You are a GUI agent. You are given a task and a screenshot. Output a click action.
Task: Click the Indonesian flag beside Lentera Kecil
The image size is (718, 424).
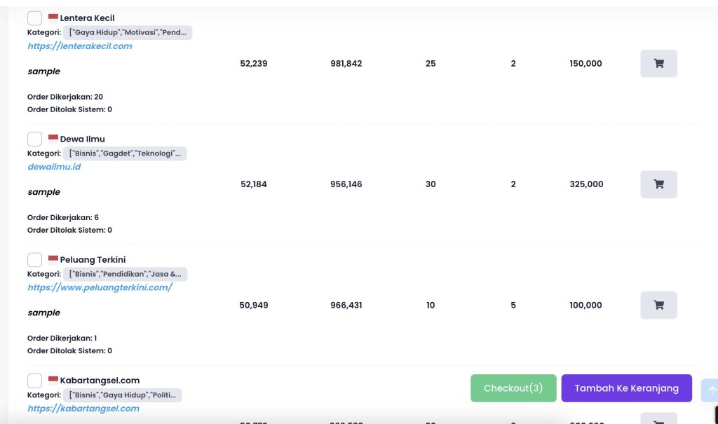point(53,18)
